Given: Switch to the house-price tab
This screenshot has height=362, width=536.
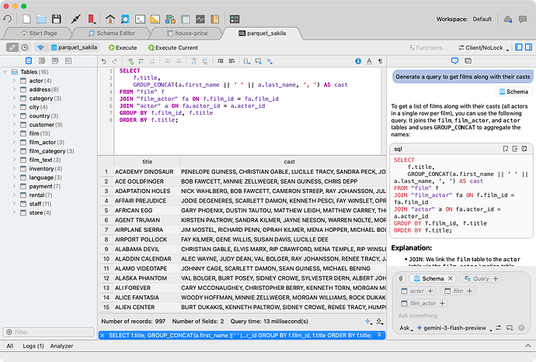Looking at the screenshot, I should [x=187, y=33].
